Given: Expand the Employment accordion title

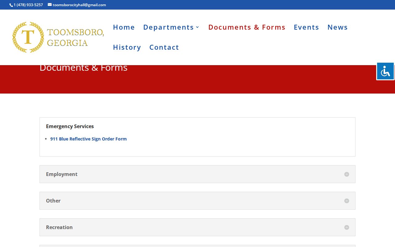Looking at the screenshot, I should click(x=62, y=174).
